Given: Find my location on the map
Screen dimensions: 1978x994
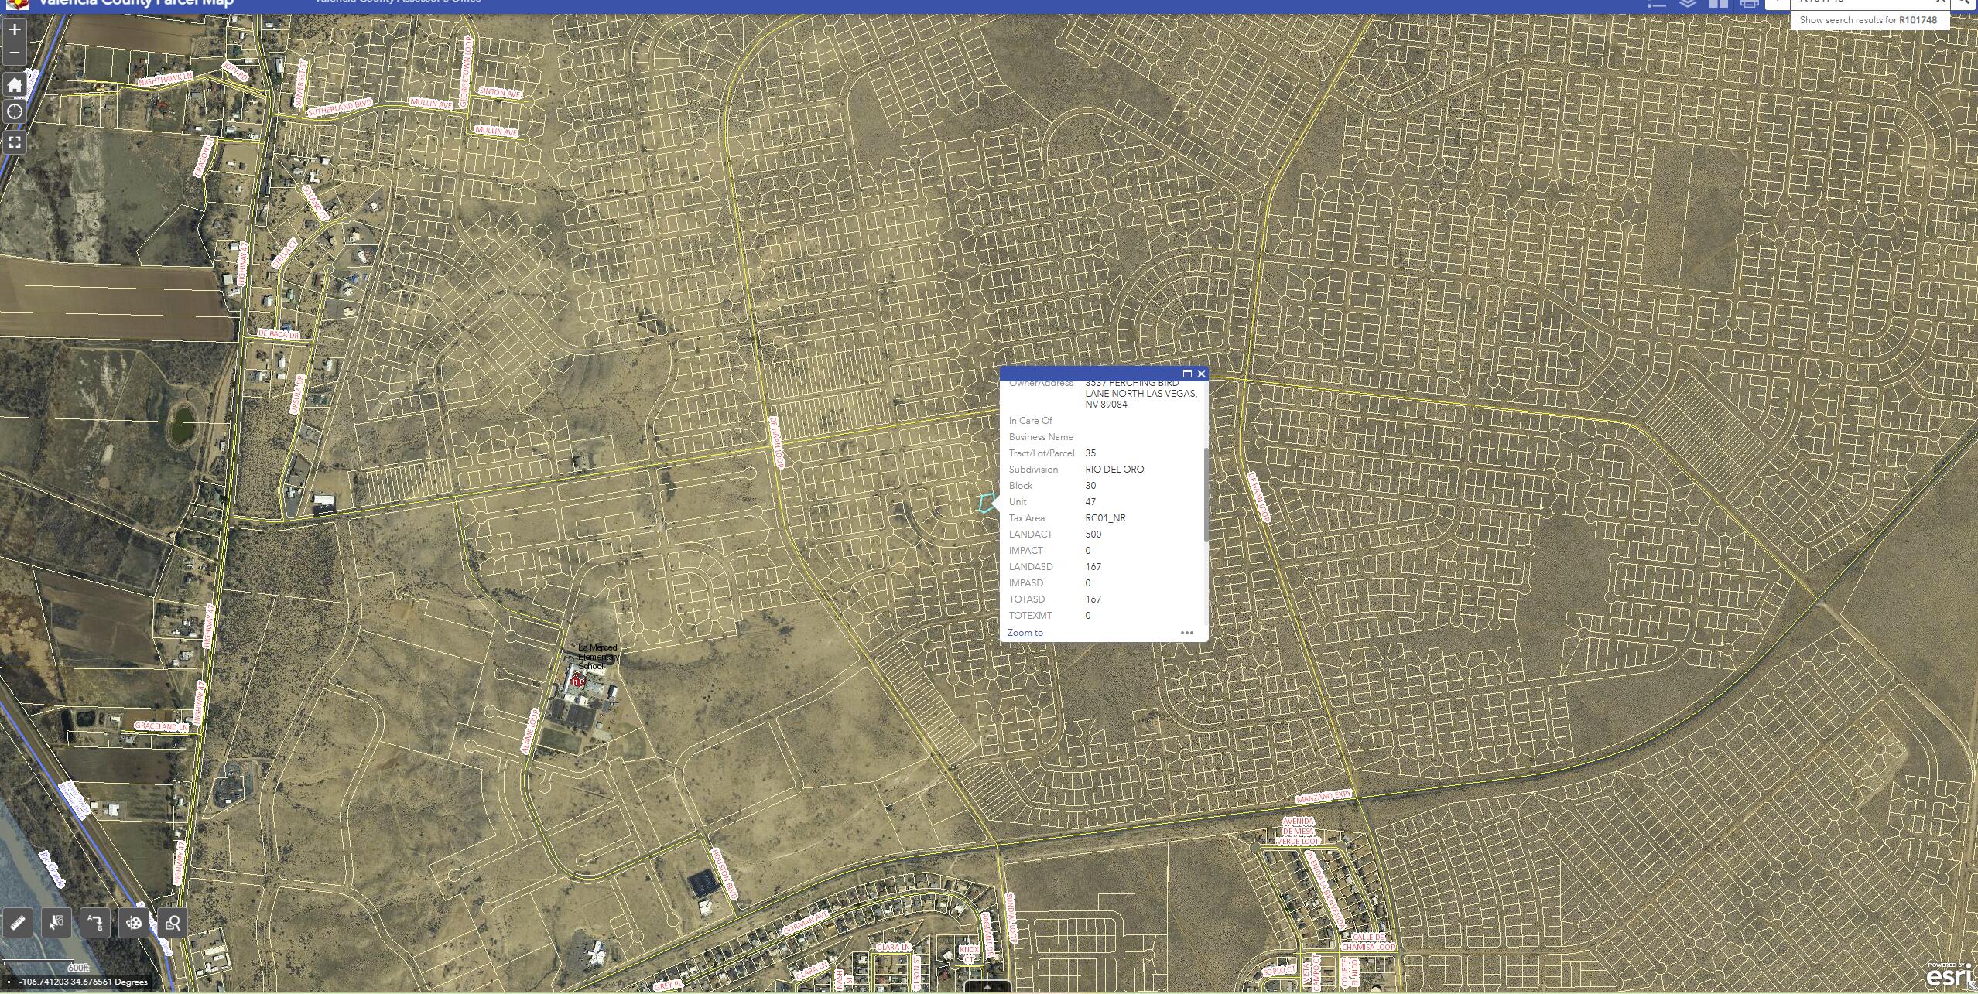Looking at the screenshot, I should [x=15, y=112].
